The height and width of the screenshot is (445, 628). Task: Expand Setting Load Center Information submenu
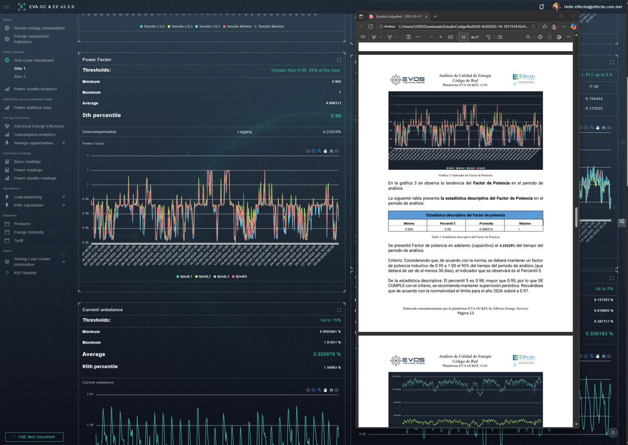tap(64, 261)
